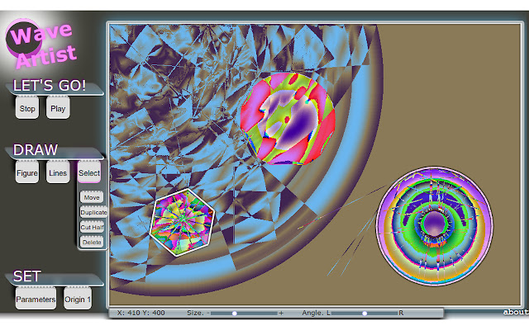This screenshot has width=529, height=330.
Task: Click the SET section header
Action: click(27, 276)
